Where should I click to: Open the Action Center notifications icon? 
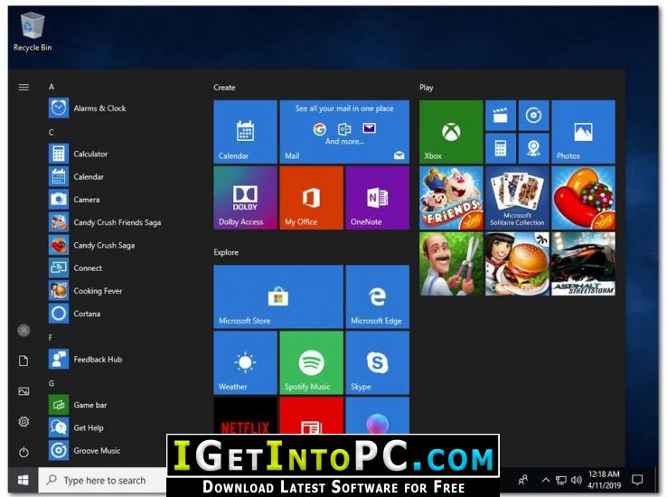(637, 480)
